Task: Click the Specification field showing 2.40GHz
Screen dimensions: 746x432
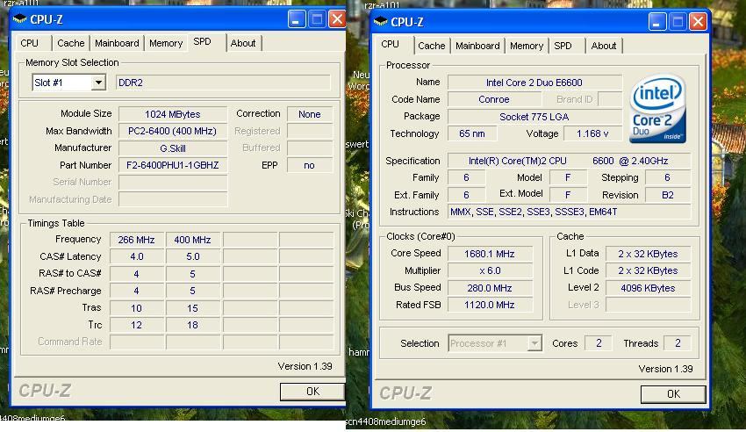Action: tap(569, 161)
